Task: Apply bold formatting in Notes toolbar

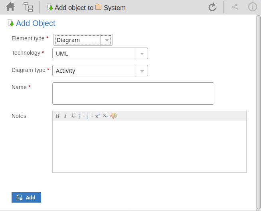Action: coord(57,116)
